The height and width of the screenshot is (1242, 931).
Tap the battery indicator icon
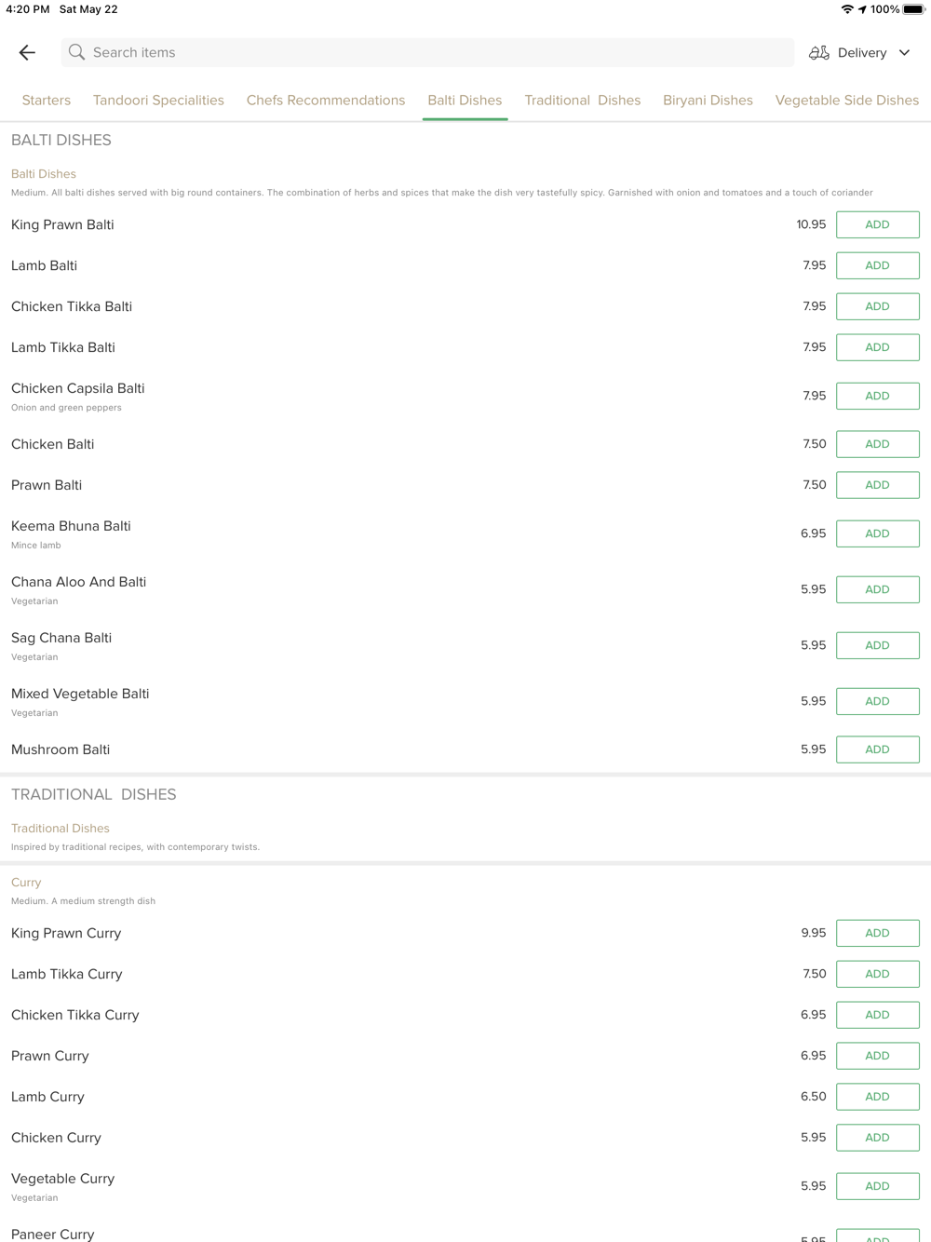pyautogui.click(x=913, y=9)
